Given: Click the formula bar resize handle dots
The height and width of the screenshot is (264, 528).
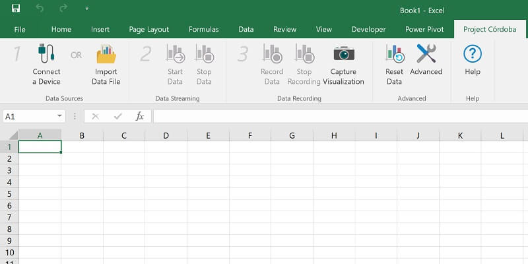Looking at the screenshot, I should (x=75, y=117).
